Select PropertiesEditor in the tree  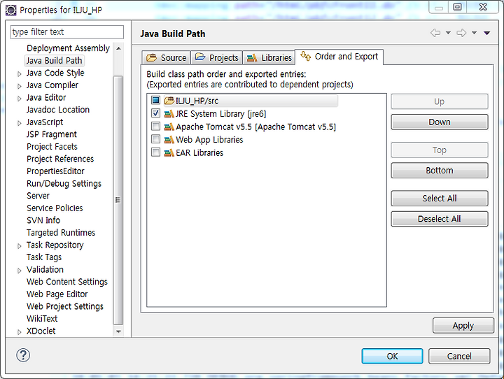pos(55,171)
